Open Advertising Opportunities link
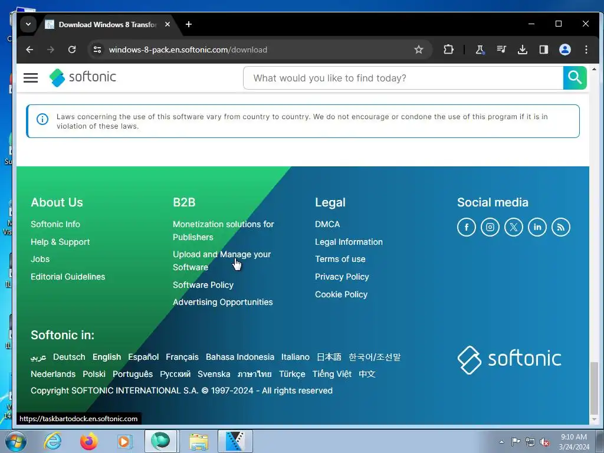The height and width of the screenshot is (453, 604). (222, 303)
